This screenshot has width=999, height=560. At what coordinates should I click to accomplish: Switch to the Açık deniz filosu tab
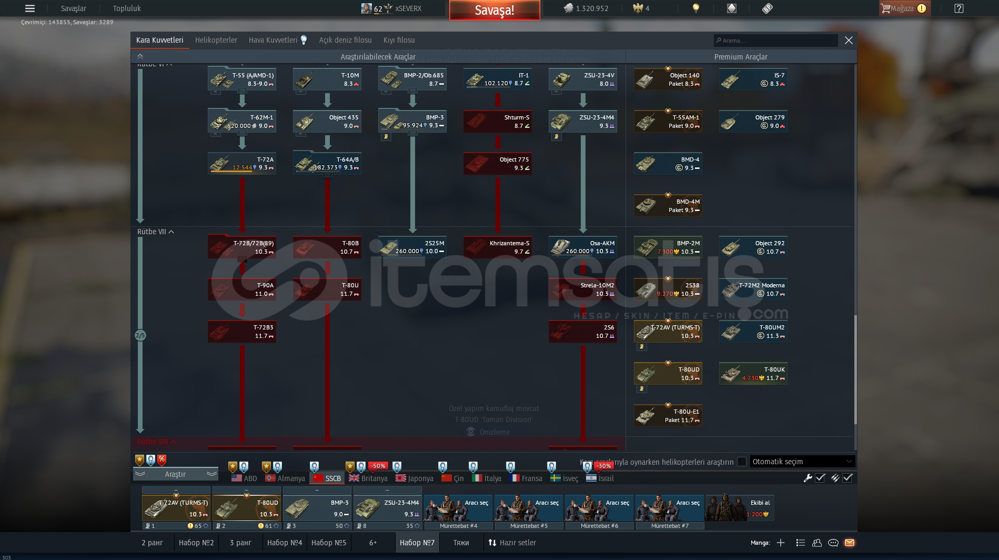pos(345,40)
